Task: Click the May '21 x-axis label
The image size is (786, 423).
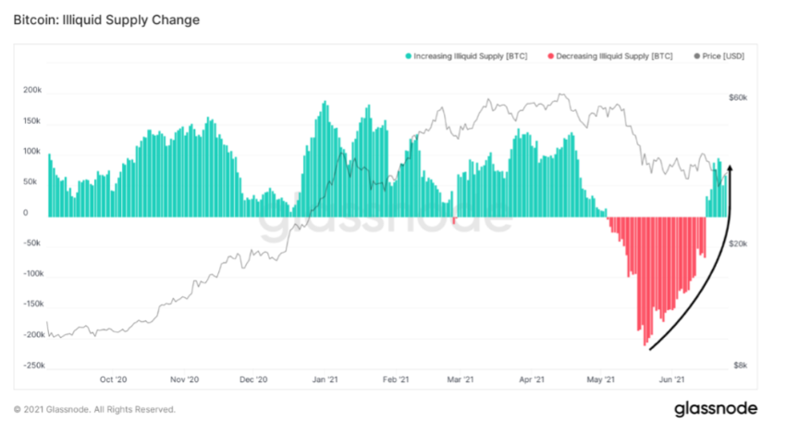Action: (x=600, y=379)
